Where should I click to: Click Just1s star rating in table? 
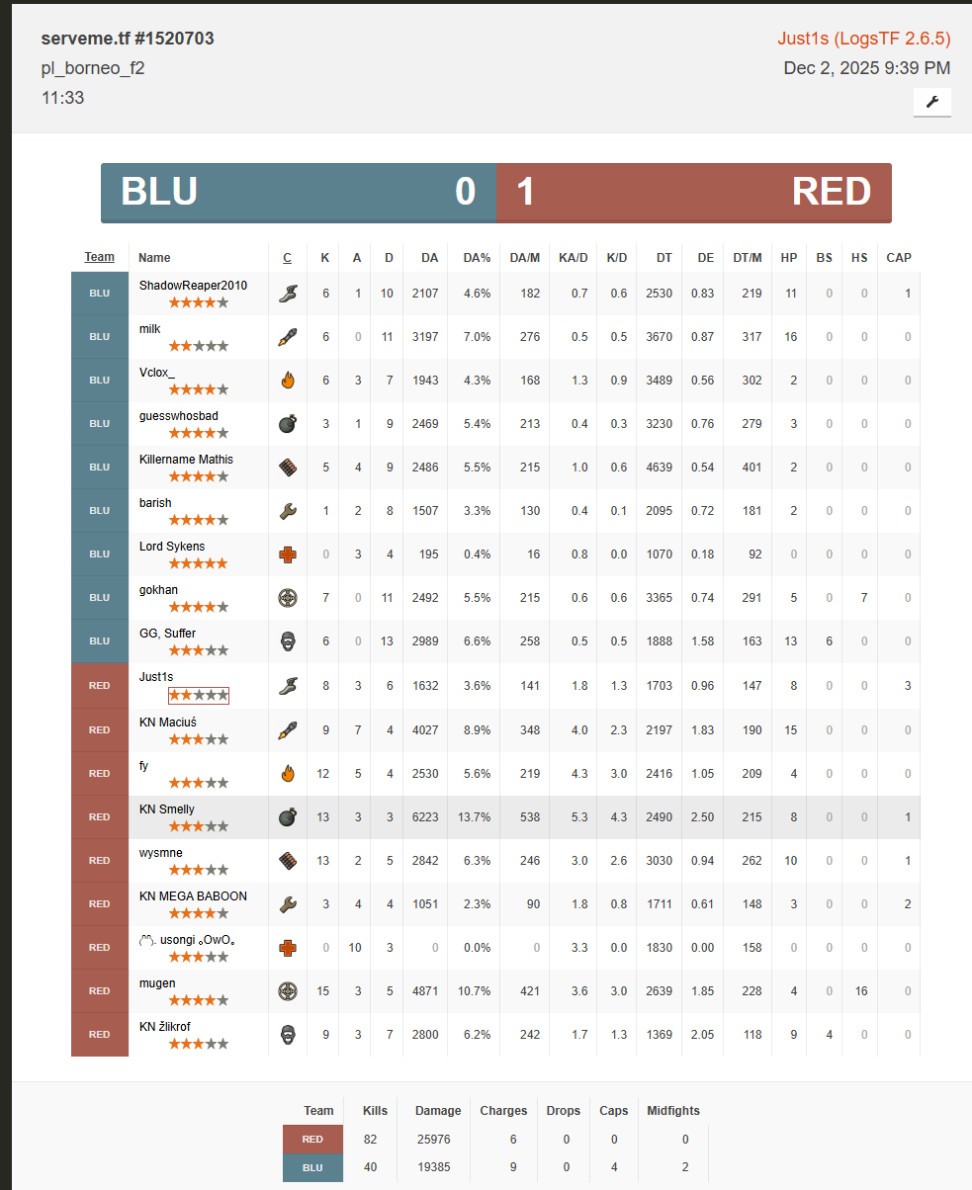tap(198, 696)
